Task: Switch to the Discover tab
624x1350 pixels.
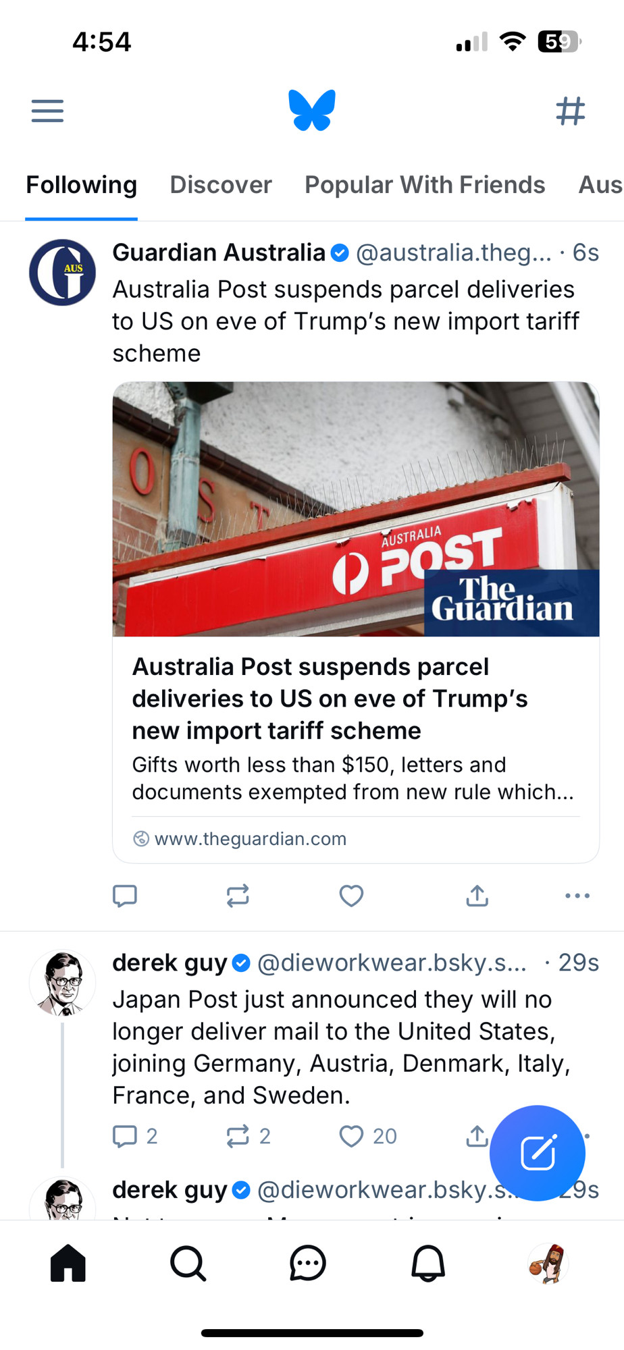Action: (x=221, y=184)
